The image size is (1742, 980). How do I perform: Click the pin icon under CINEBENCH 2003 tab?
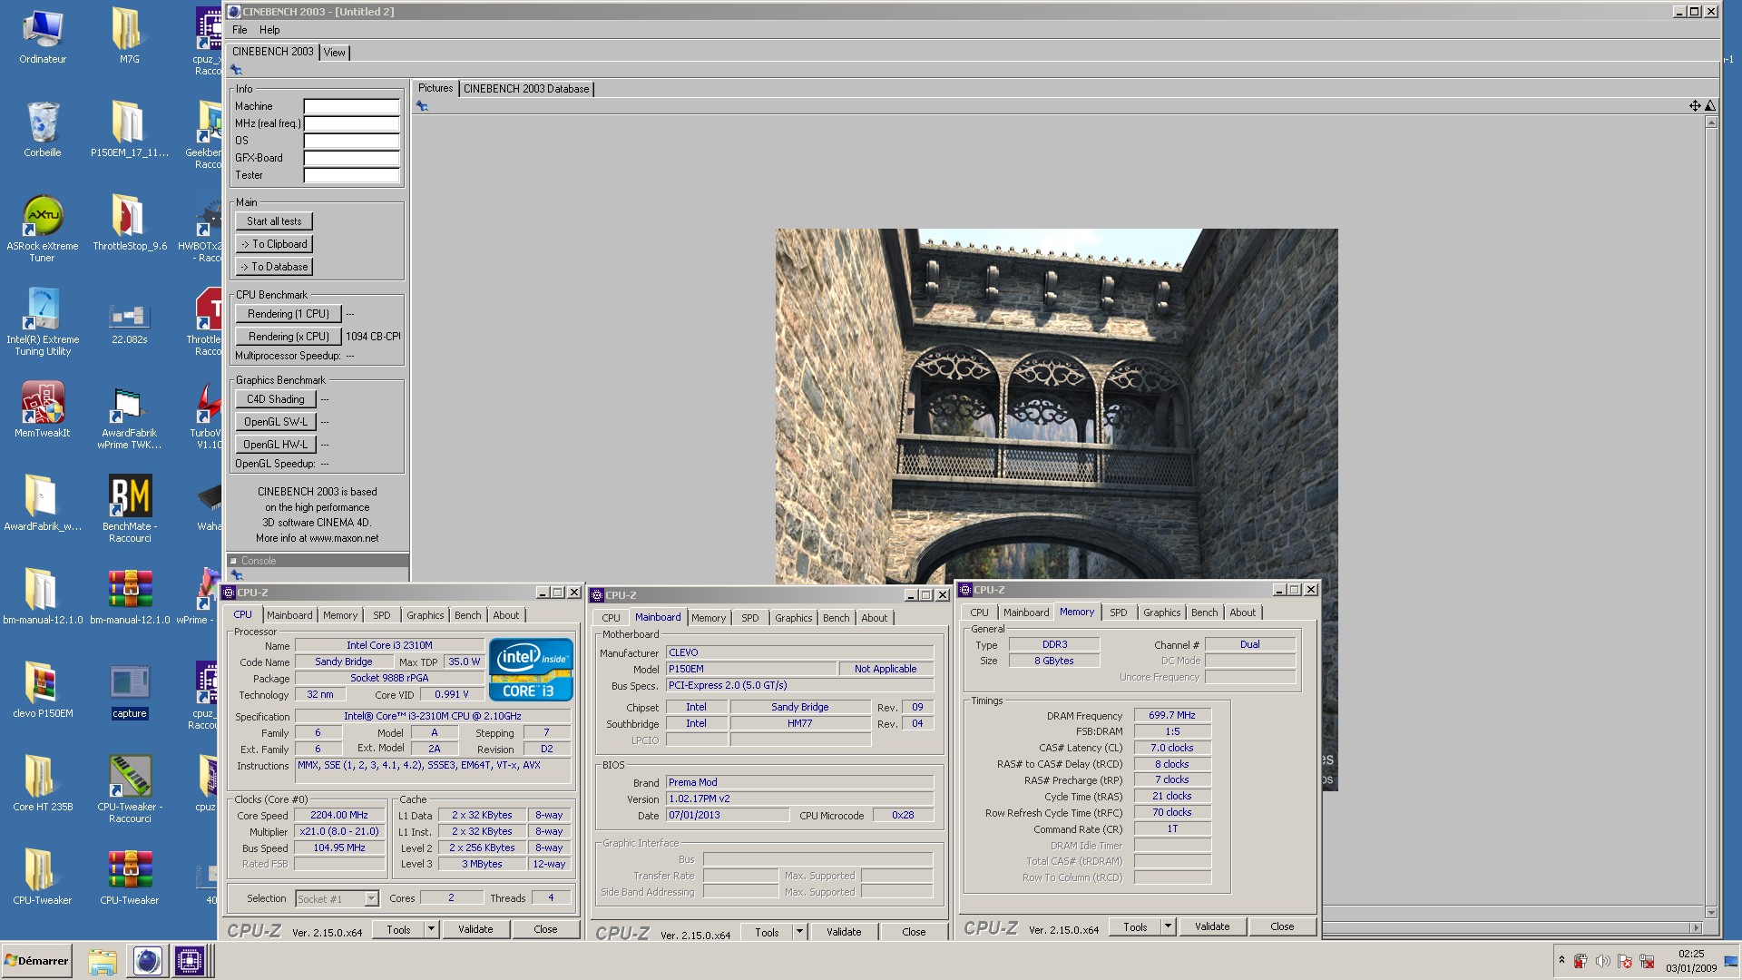coord(237,70)
